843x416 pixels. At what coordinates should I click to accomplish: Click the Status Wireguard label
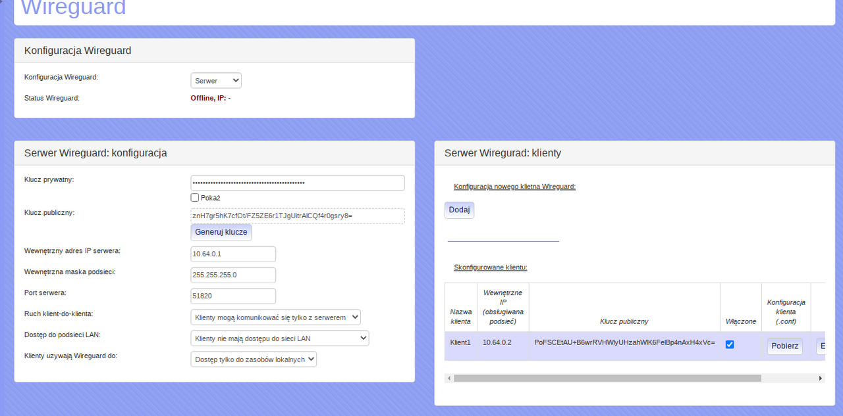pos(52,98)
